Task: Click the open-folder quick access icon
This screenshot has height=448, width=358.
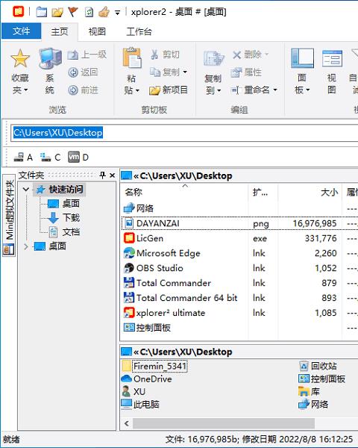Action: point(57,12)
